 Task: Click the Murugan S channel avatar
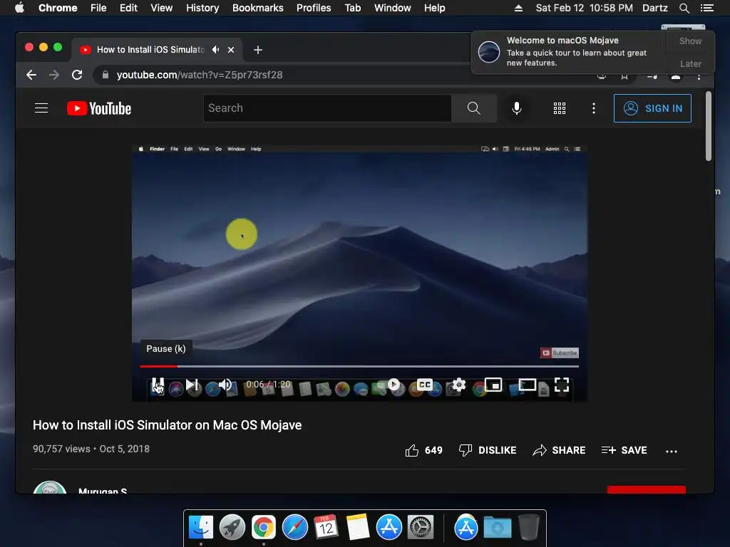click(50, 487)
